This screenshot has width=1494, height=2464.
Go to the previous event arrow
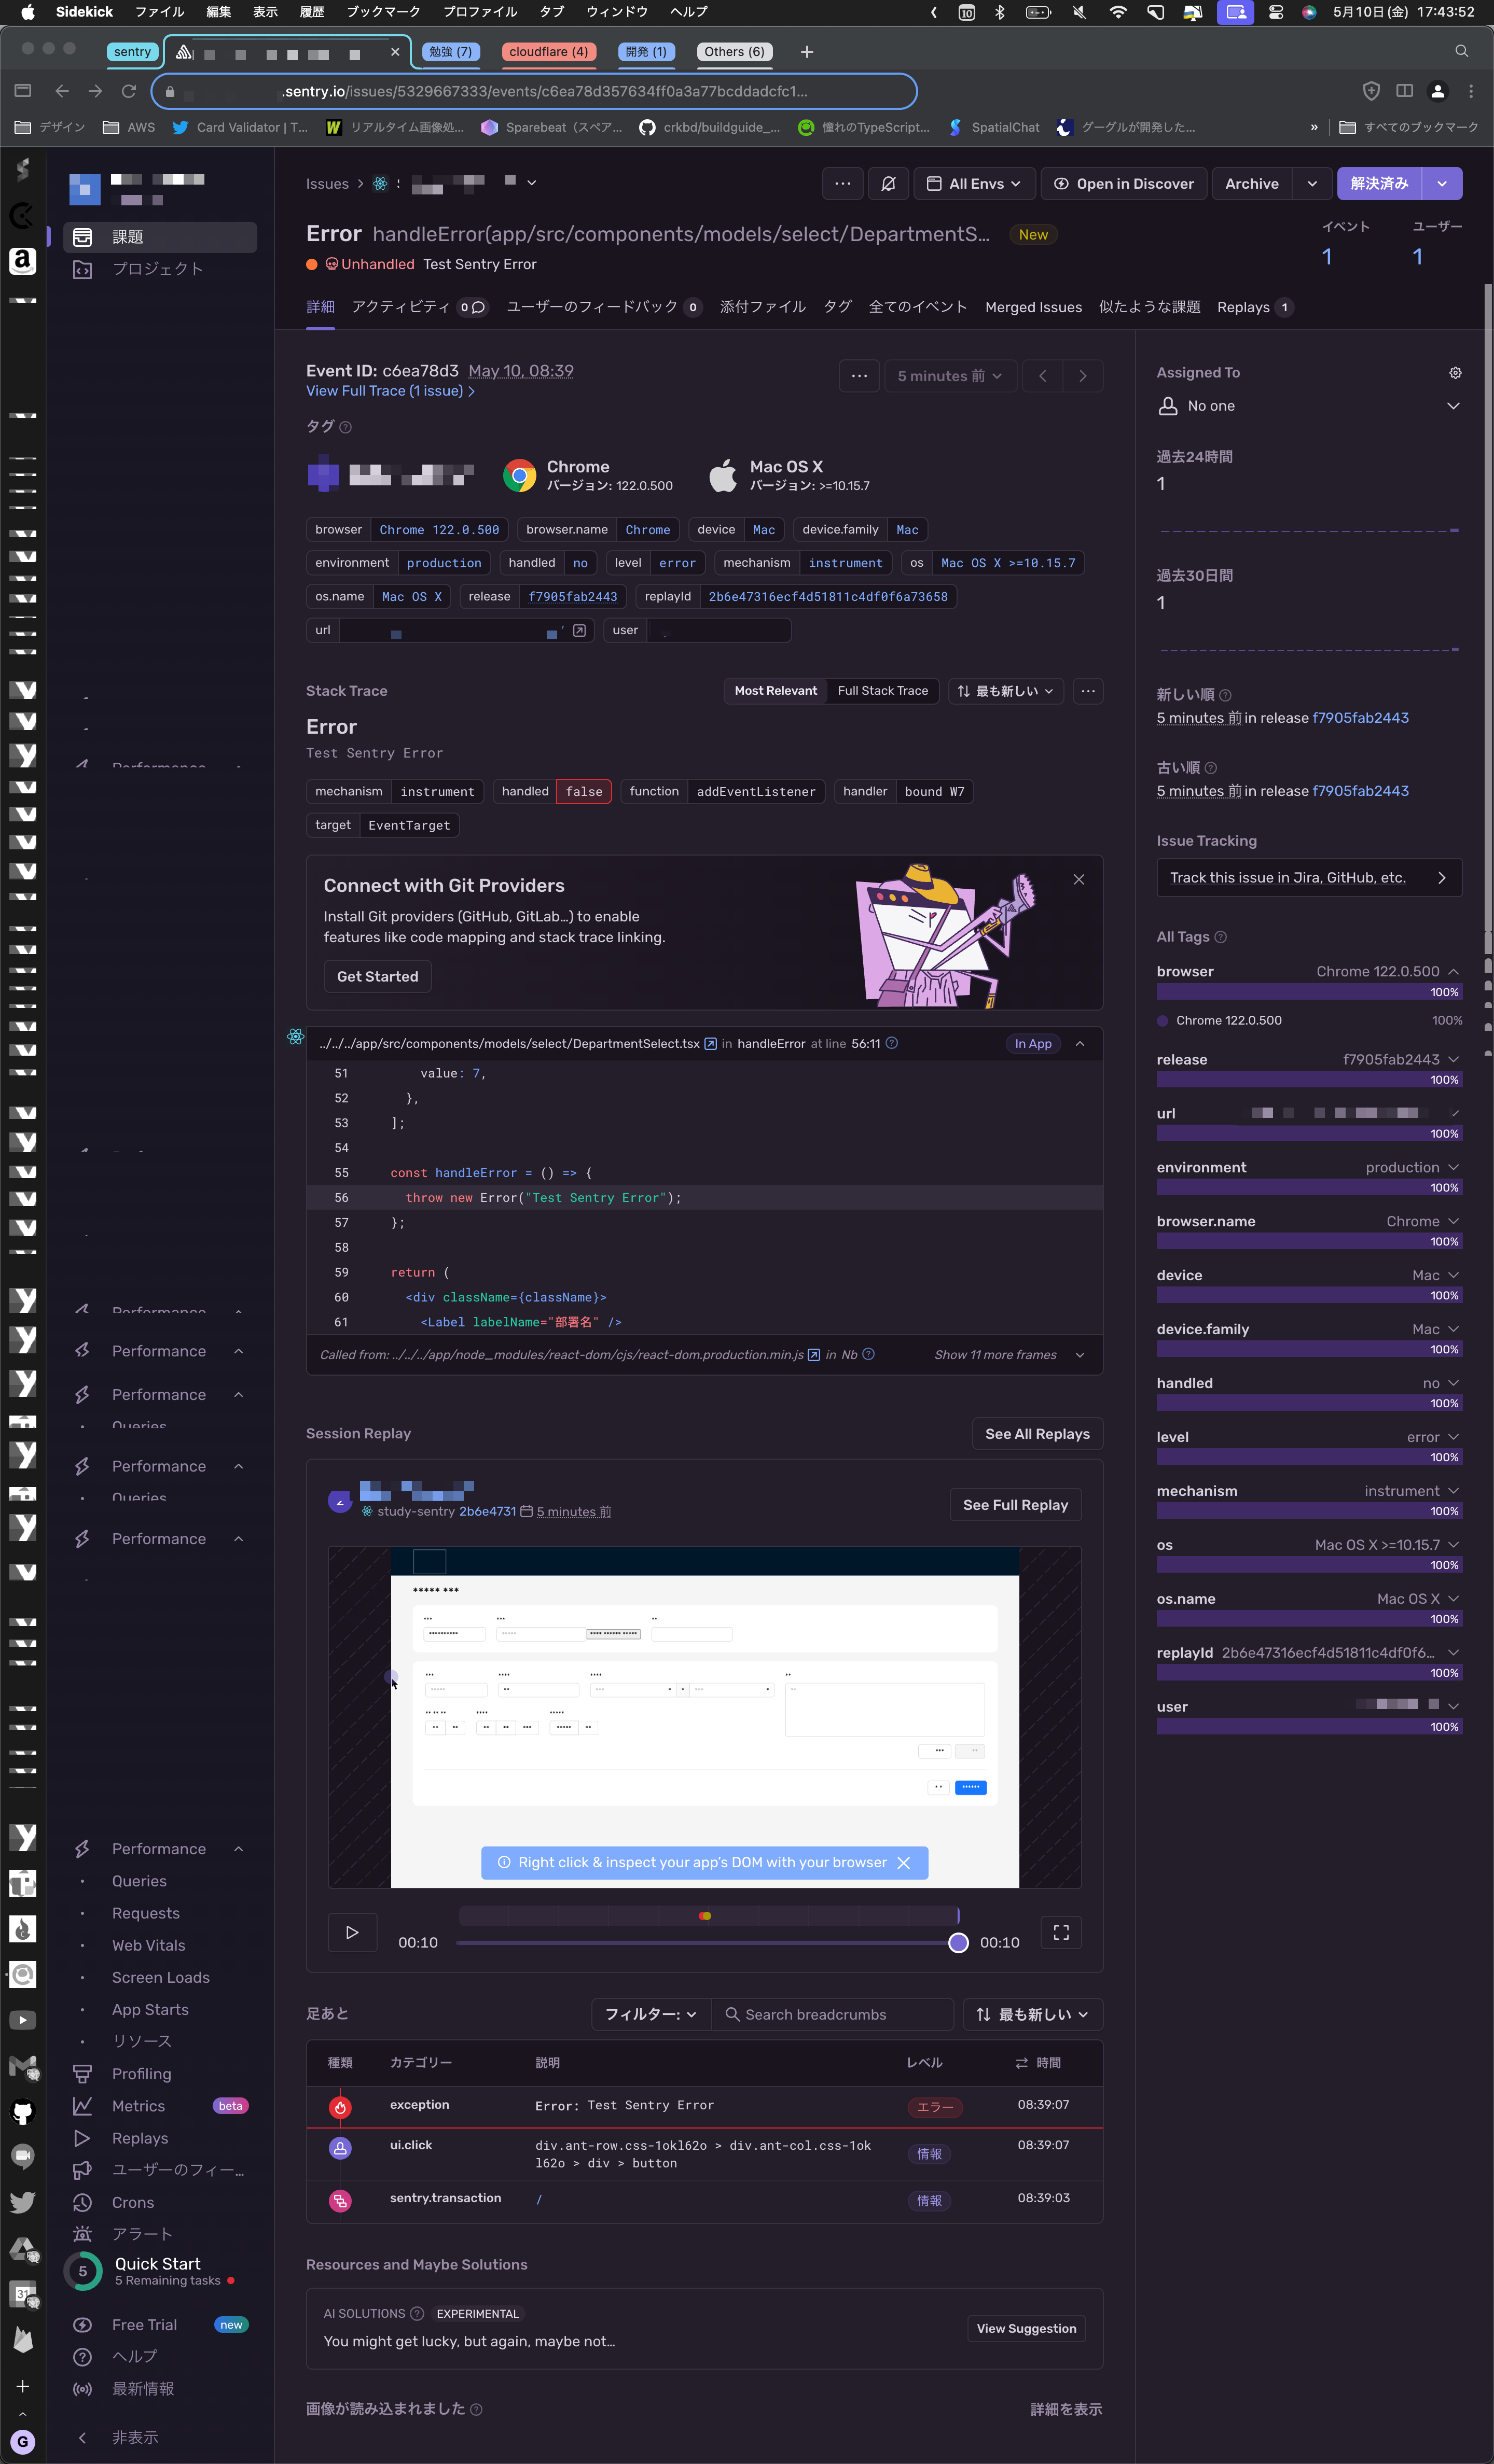pos(1043,376)
